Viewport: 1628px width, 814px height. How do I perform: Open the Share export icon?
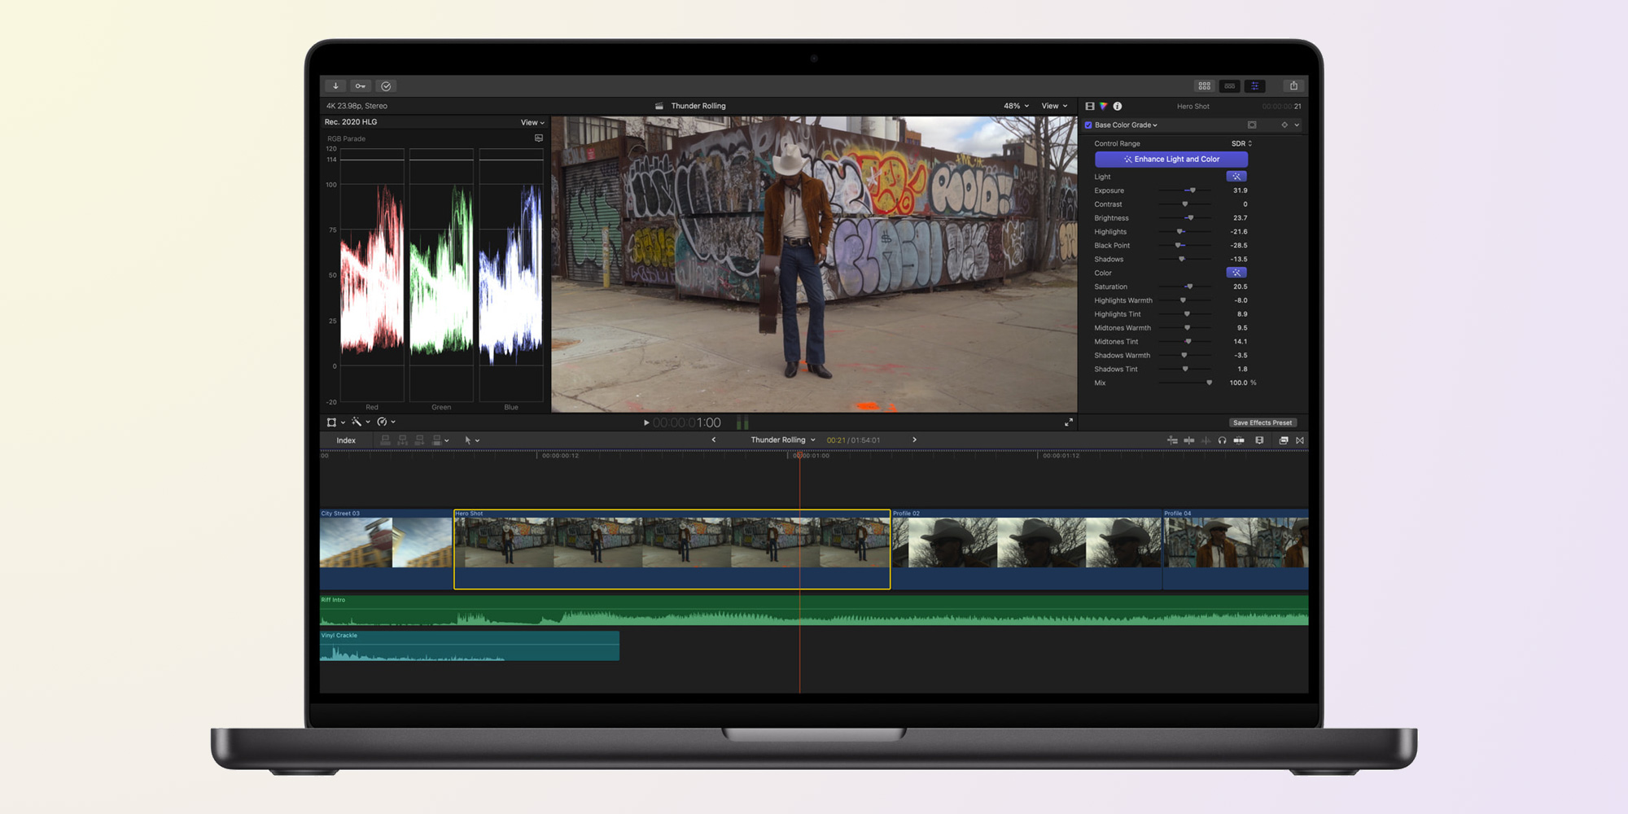coord(1293,86)
